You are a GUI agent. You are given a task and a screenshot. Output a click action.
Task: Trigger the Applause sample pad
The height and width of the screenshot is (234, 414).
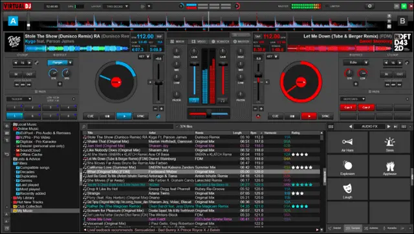point(389,166)
